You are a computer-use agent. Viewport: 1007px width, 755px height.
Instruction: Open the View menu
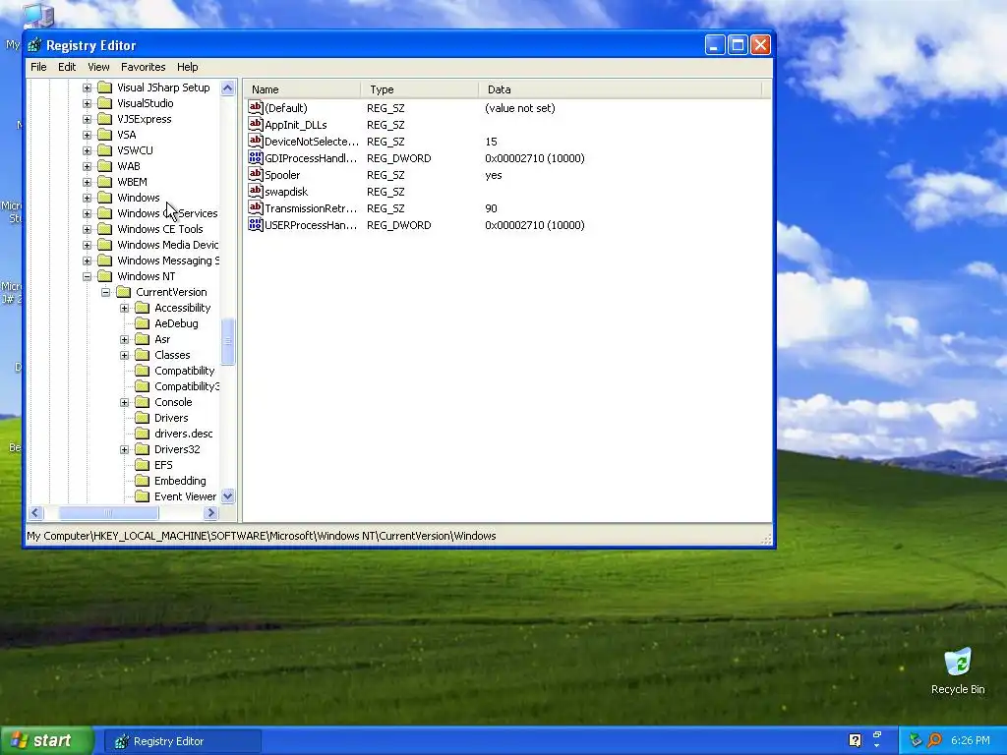click(98, 67)
